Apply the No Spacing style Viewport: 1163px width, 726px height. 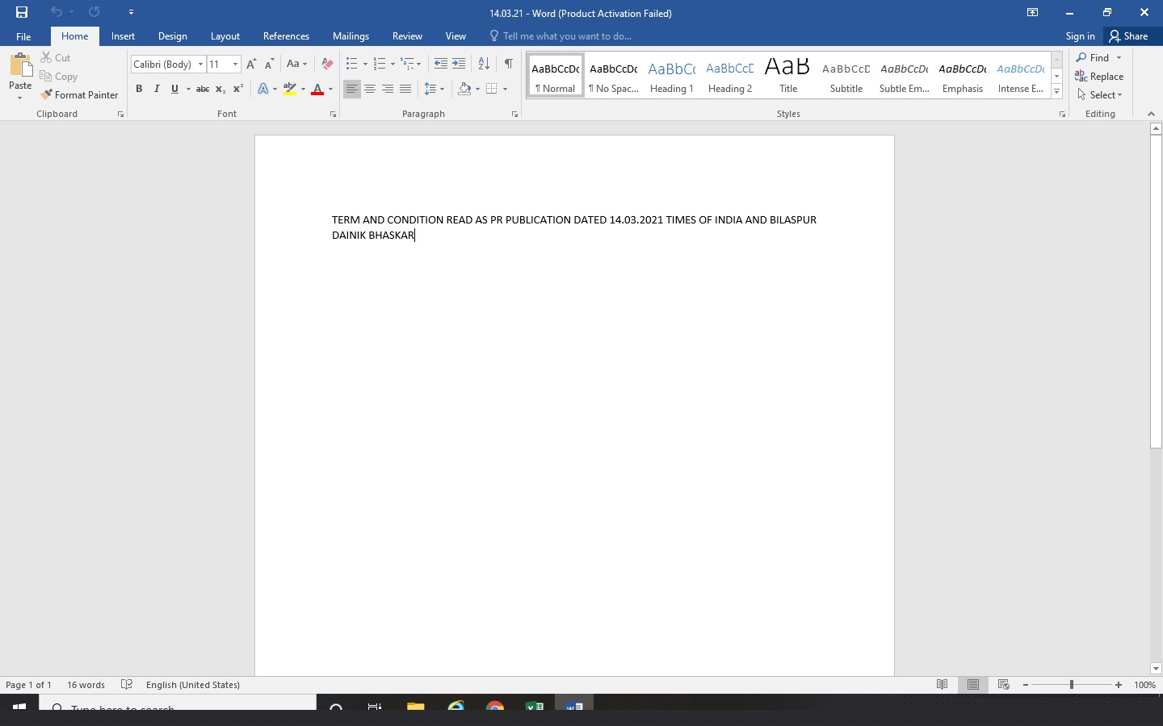click(x=614, y=76)
